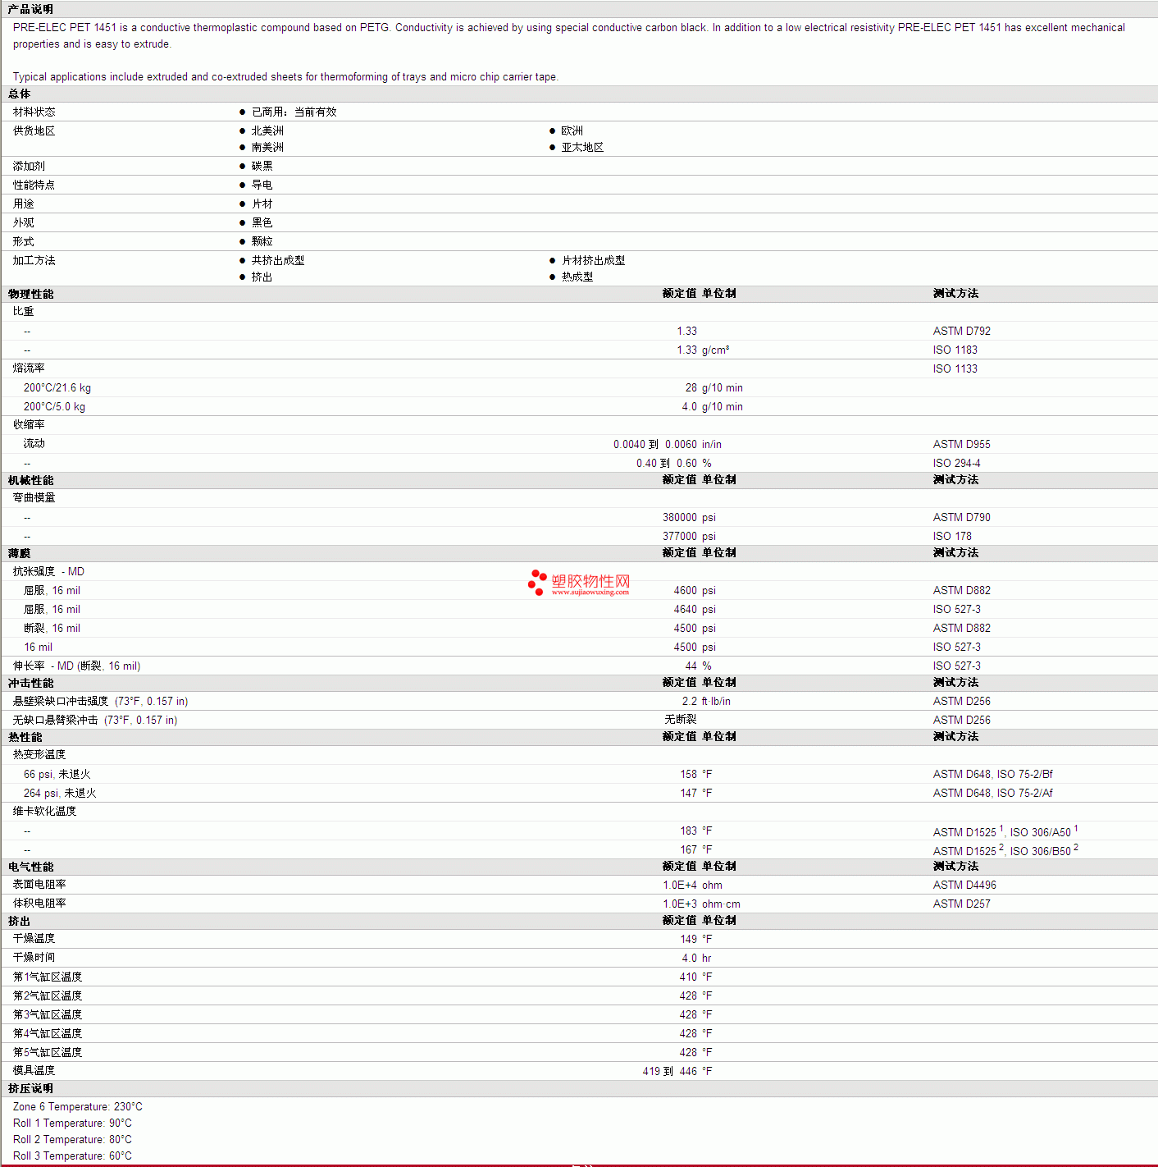
Task: Click the 黑色 appearance value
Action: click(x=262, y=222)
